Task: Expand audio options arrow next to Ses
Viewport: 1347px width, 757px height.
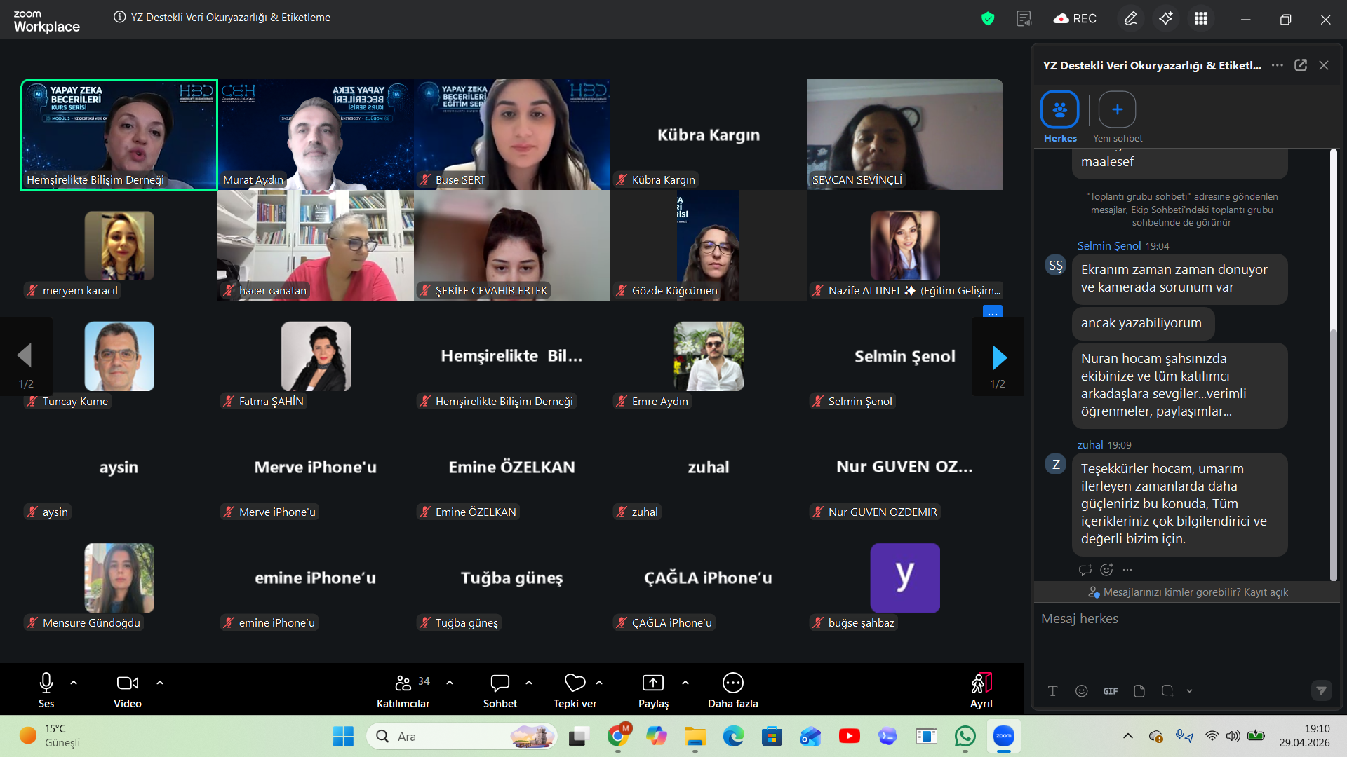Action: (x=74, y=683)
